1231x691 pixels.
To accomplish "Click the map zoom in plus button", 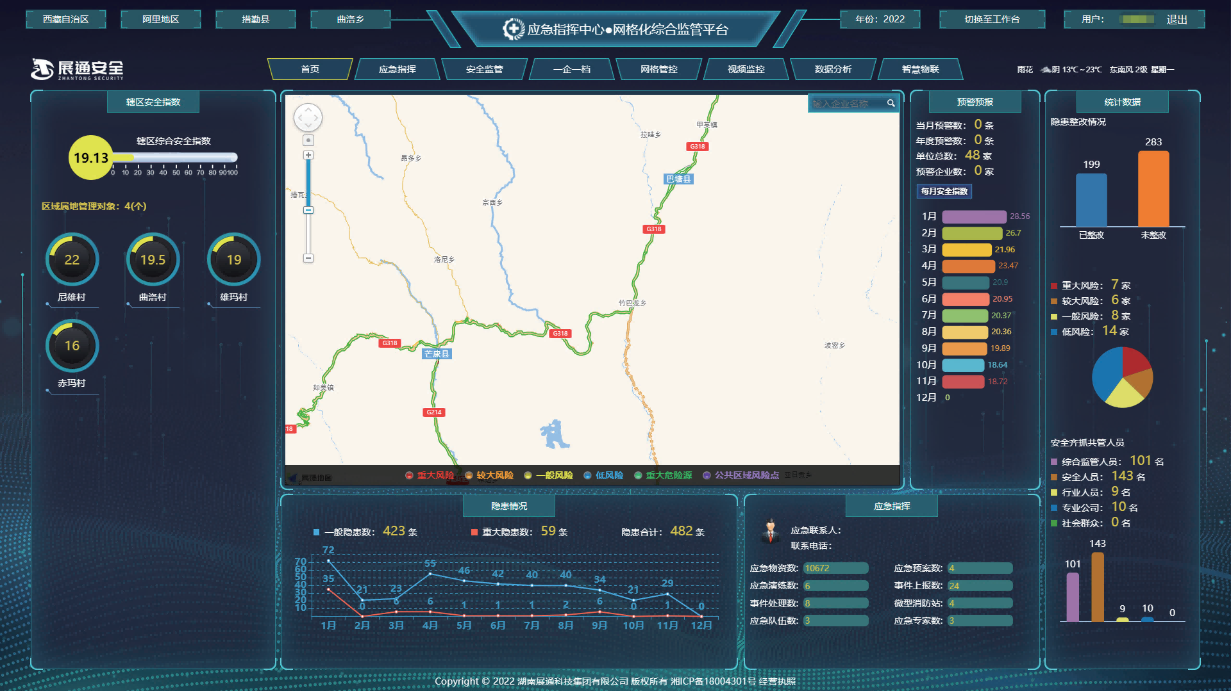I will pyautogui.click(x=308, y=155).
